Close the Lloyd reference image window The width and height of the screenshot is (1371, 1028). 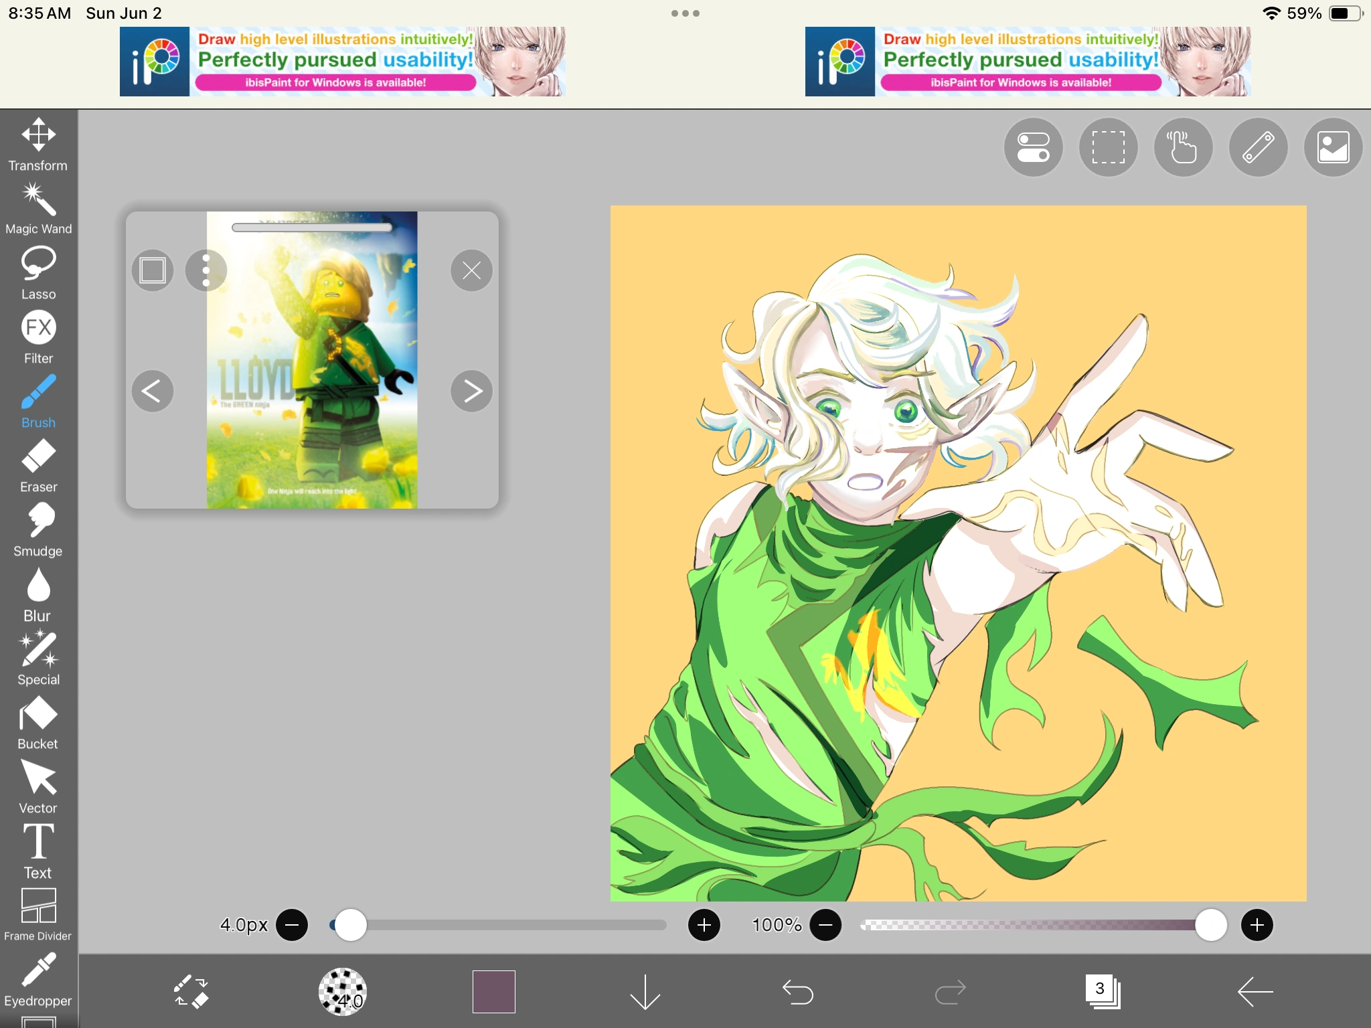(471, 270)
